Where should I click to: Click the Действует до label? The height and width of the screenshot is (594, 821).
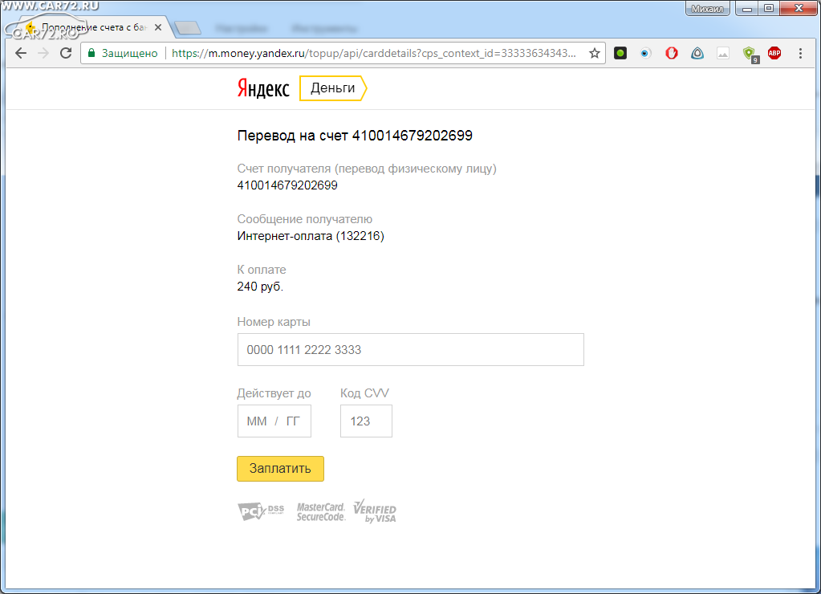pyautogui.click(x=274, y=393)
